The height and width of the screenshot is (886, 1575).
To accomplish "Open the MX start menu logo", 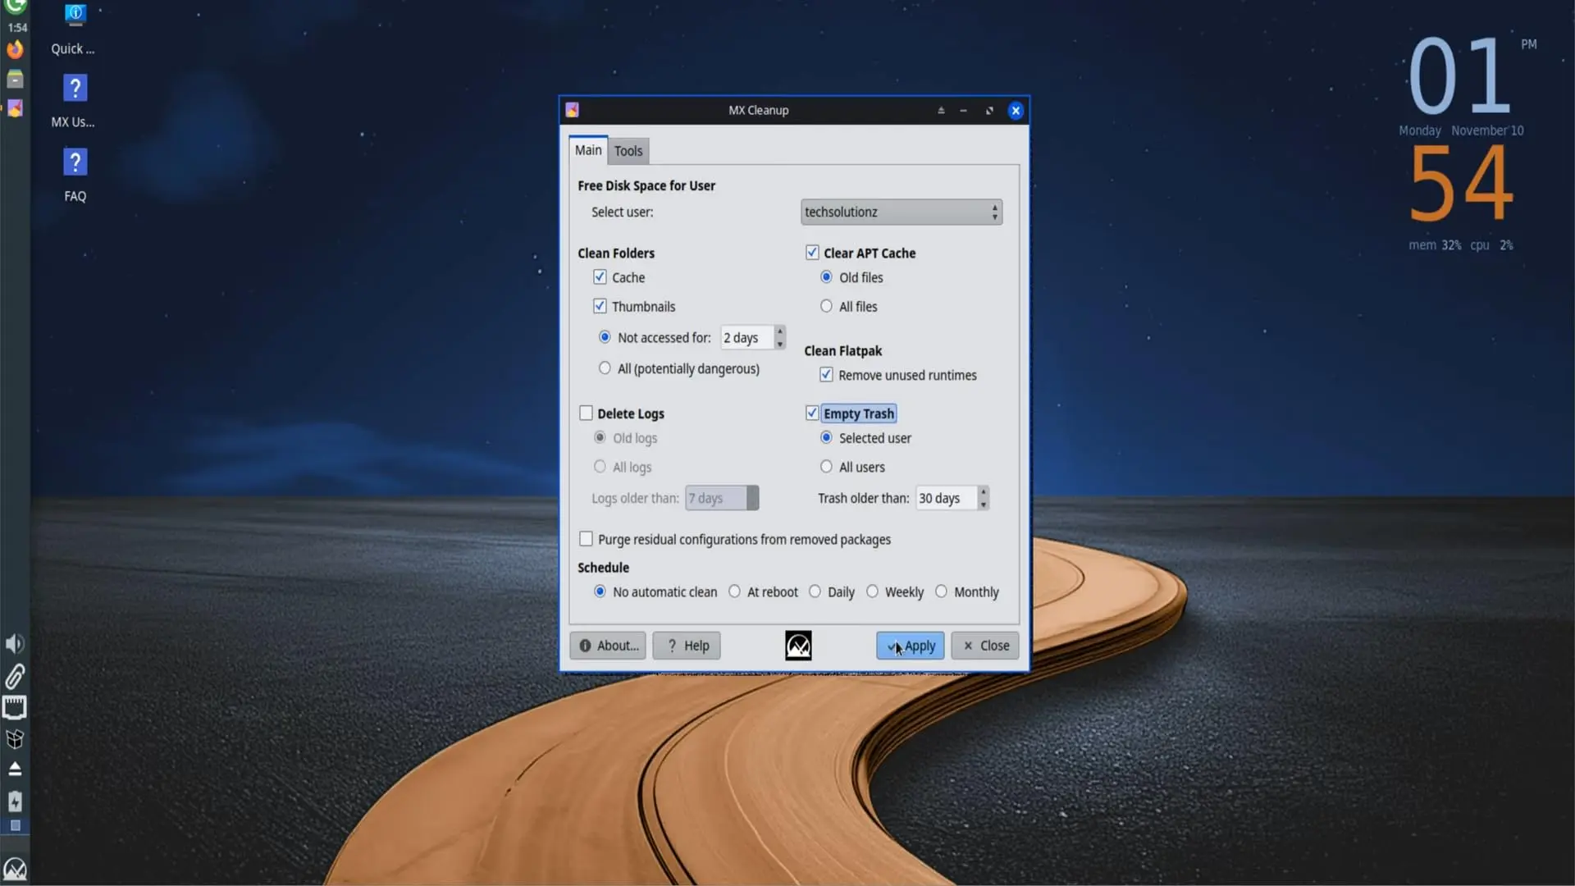I will coord(15,869).
